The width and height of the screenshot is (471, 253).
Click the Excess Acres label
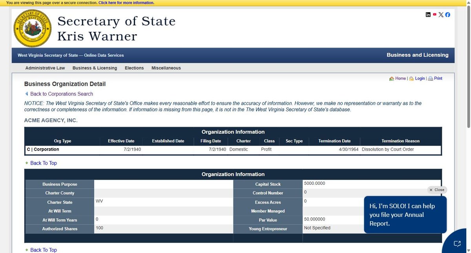tap(268, 202)
